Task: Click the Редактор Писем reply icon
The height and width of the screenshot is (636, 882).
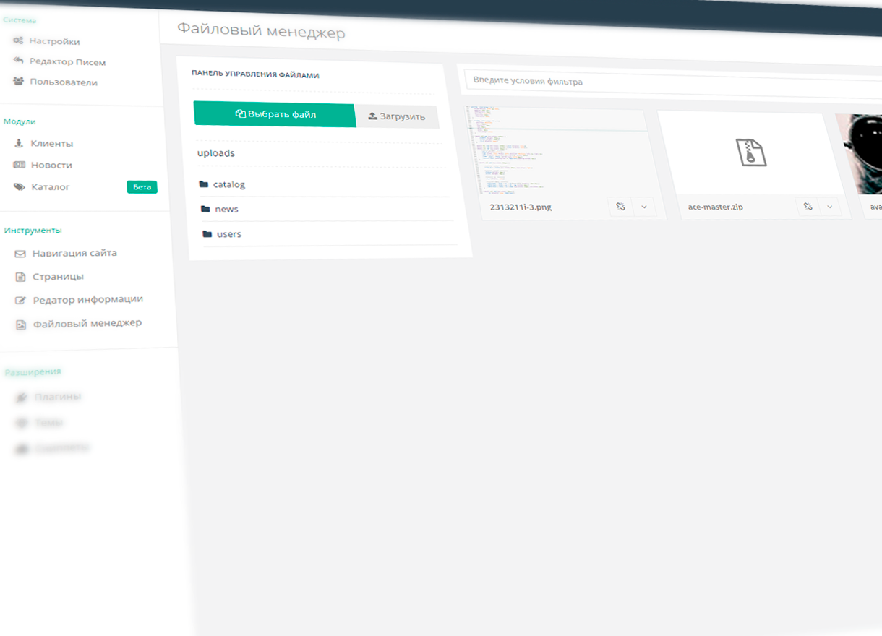Action: (18, 61)
